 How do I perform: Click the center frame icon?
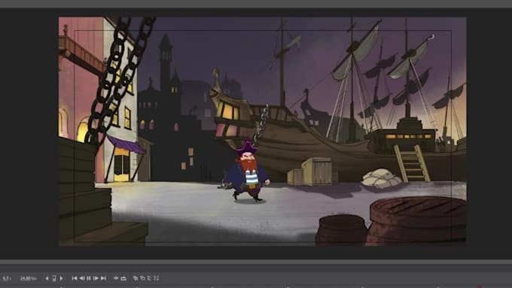tap(116, 278)
